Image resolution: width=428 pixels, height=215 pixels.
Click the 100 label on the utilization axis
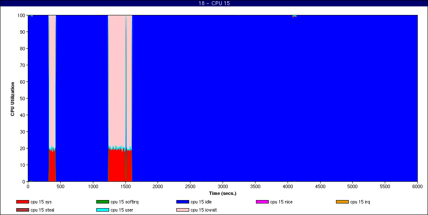click(x=22, y=15)
